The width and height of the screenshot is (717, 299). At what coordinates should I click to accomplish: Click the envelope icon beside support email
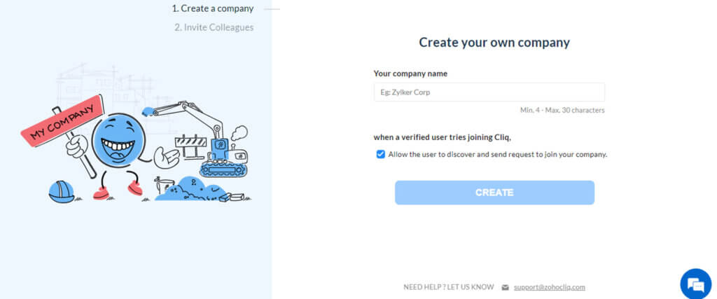505,287
